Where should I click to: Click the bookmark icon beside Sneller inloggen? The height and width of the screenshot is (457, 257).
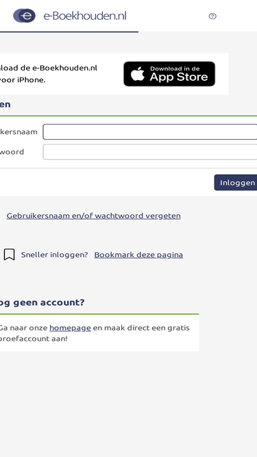(10, 254)
